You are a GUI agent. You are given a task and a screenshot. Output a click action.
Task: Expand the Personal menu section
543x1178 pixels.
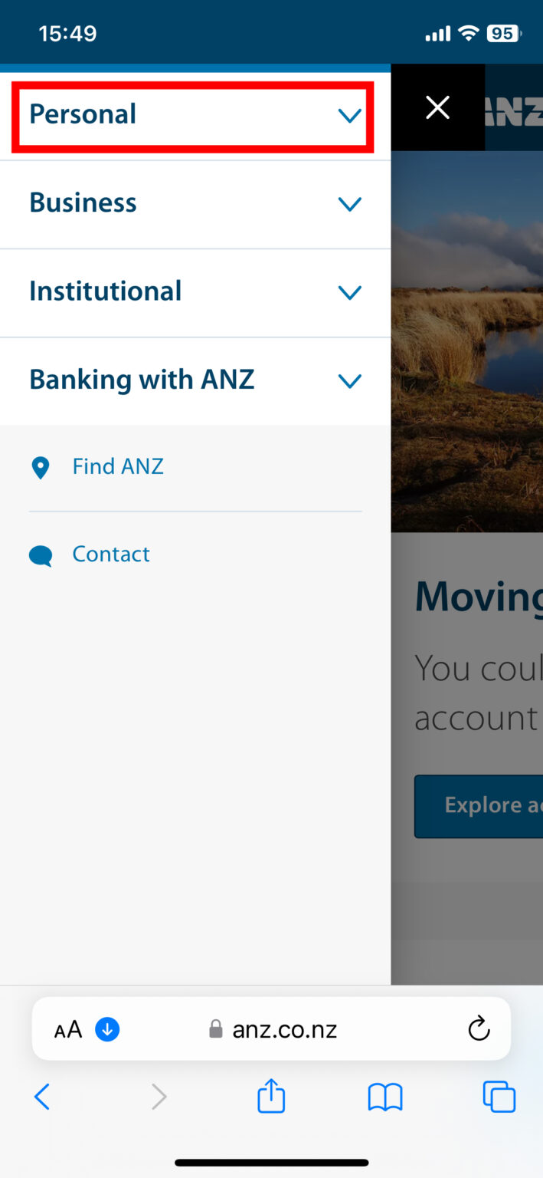(x=350, y=115)
